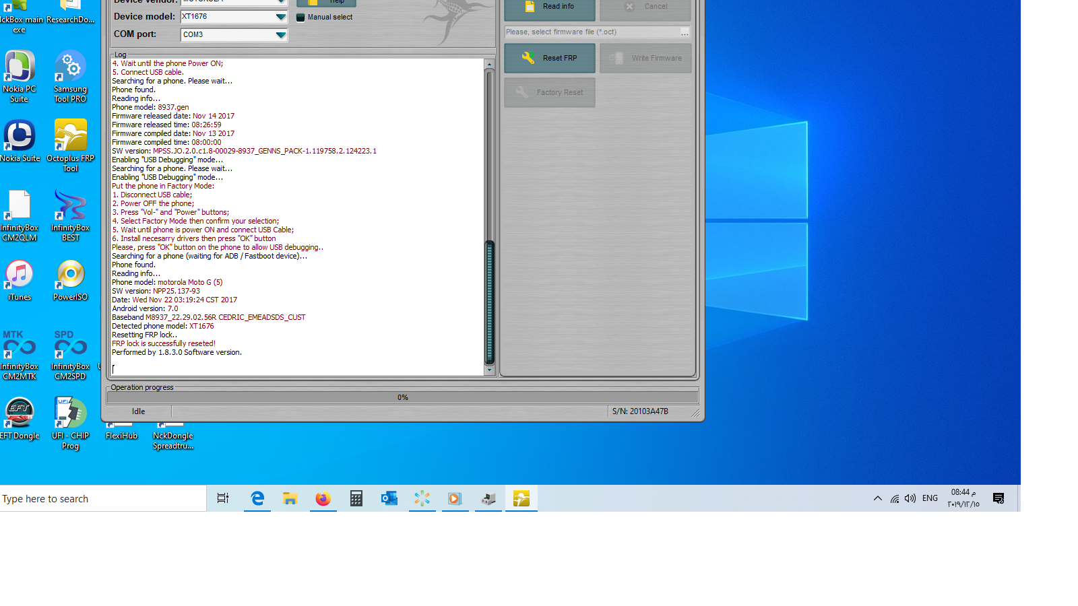Click the Read info button

click(550, 7)
